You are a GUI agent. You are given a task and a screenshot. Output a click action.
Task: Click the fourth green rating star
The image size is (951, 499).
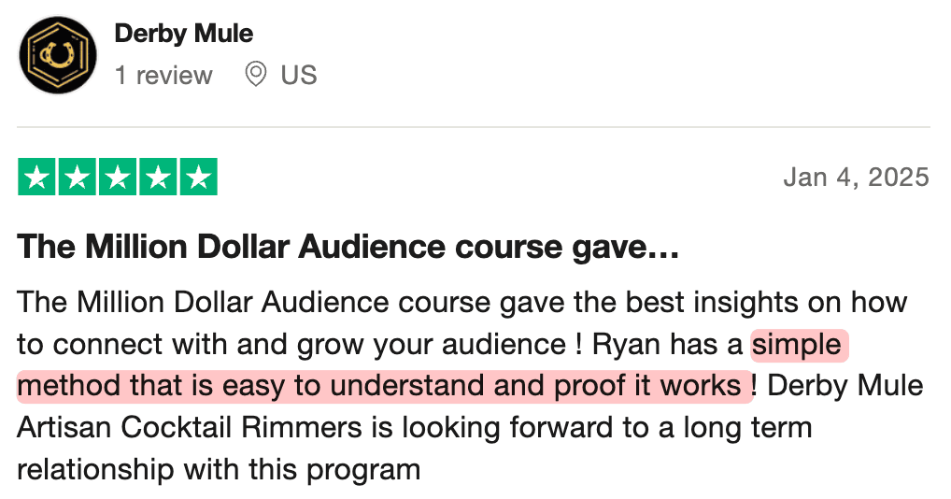coord(158,178)
